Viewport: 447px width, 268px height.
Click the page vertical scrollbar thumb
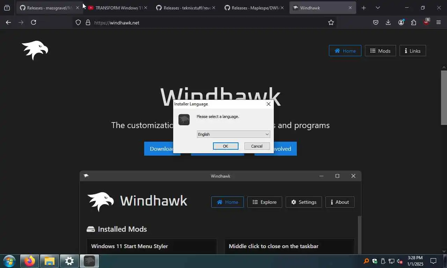[444, 98]
